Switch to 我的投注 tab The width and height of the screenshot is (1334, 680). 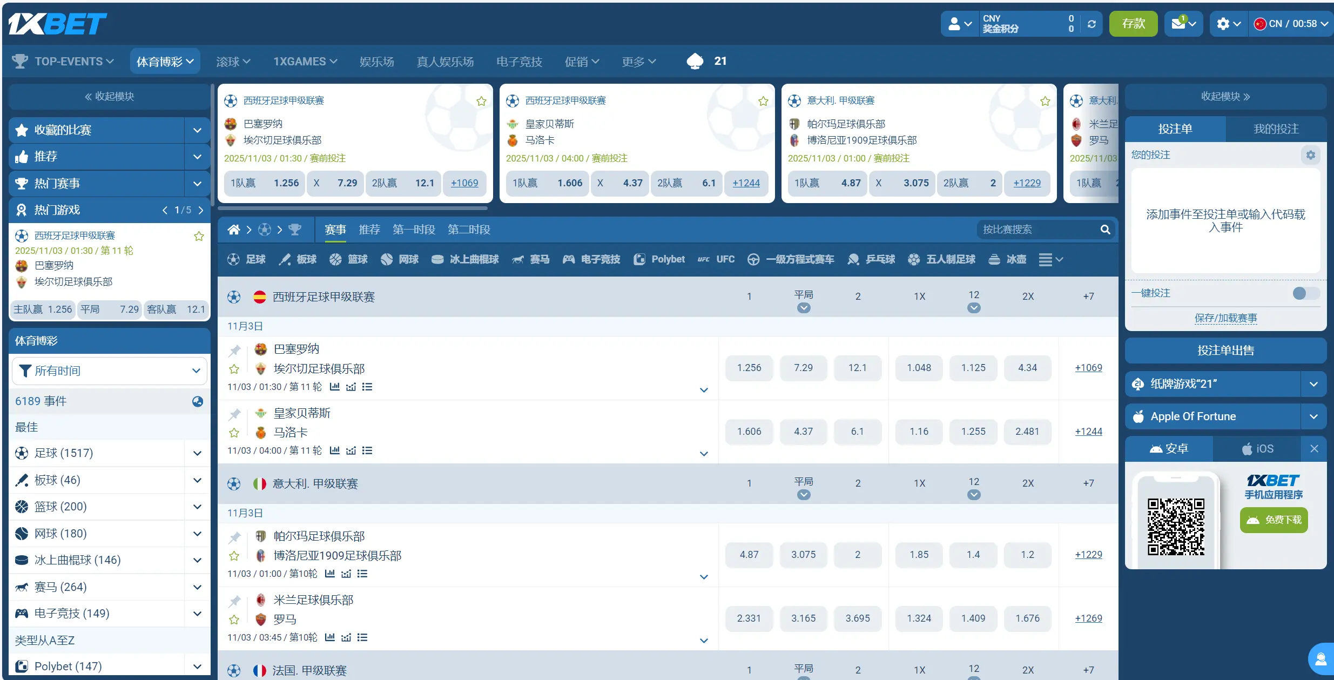tap(1276, 129)
